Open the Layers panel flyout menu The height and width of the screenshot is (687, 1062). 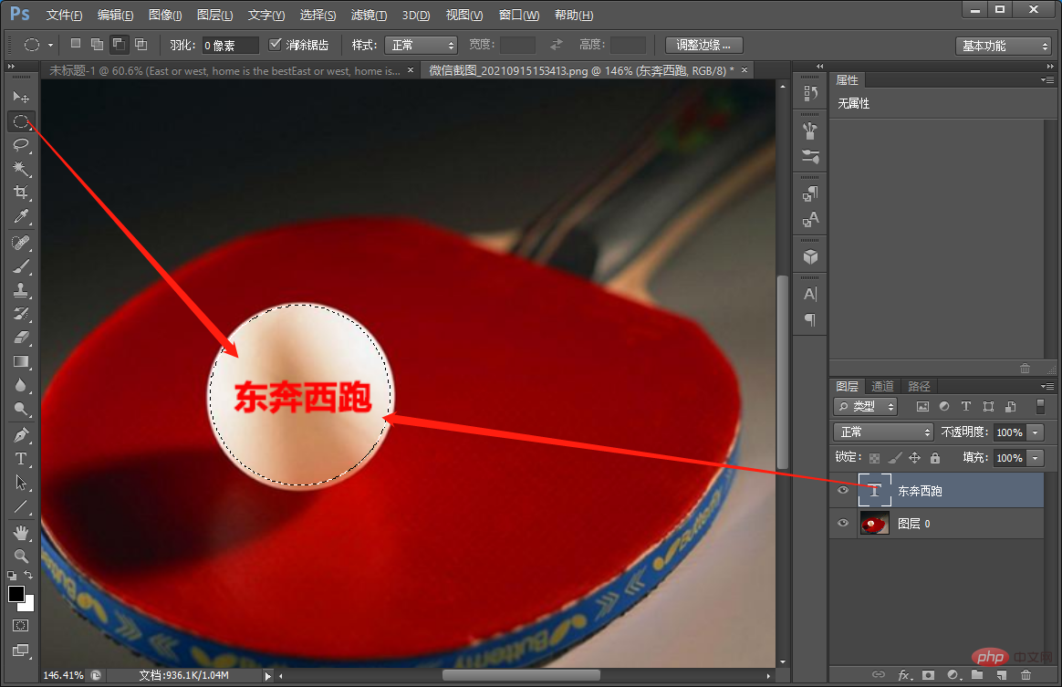(1047, 386)
